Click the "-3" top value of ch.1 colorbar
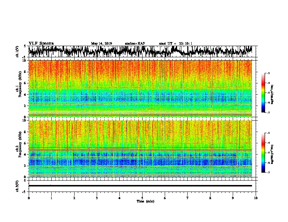Viewport: 288px width, 222px height. click(268, 73)
